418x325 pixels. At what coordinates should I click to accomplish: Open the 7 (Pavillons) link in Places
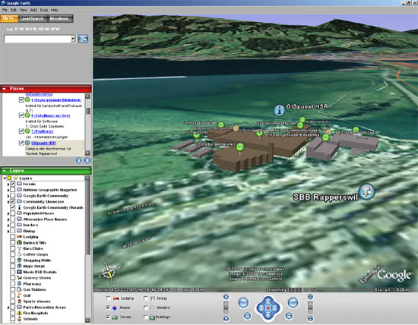(42, 131)
